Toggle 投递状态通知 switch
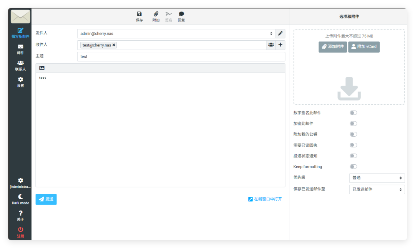Screen dimensions: 415x248 click(x=354, y=156)
